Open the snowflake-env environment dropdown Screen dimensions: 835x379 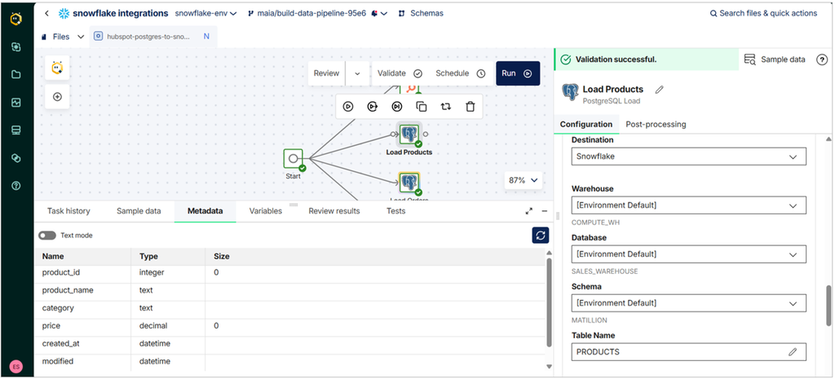tap(205, 13)
